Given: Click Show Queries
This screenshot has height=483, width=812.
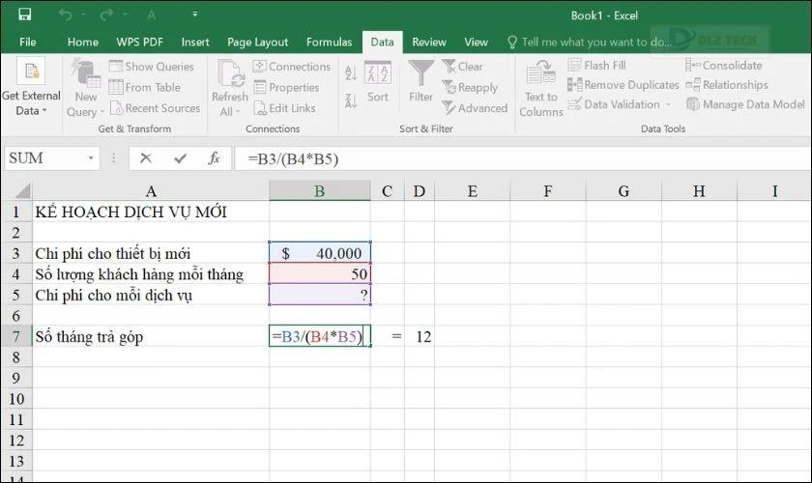Looking at the screenshot, I should tap(151, 67).
